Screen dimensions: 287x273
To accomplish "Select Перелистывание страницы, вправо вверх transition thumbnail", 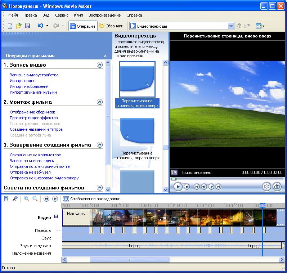I will click(x=137, y=131).
